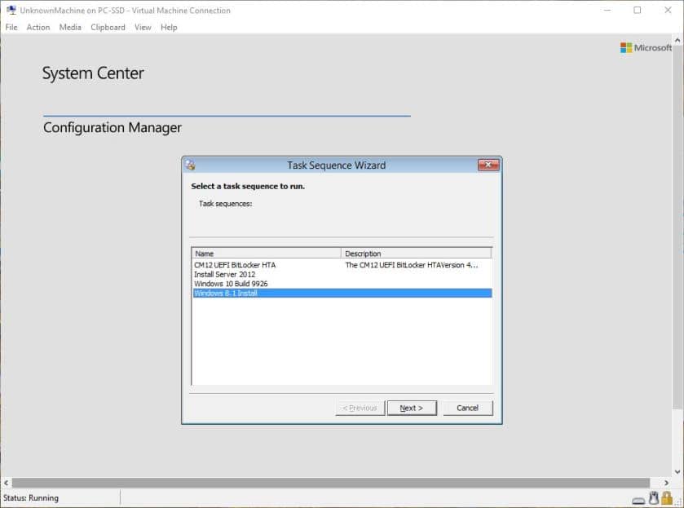Open the View menu
Screen dimensions: 684x508
143,27
